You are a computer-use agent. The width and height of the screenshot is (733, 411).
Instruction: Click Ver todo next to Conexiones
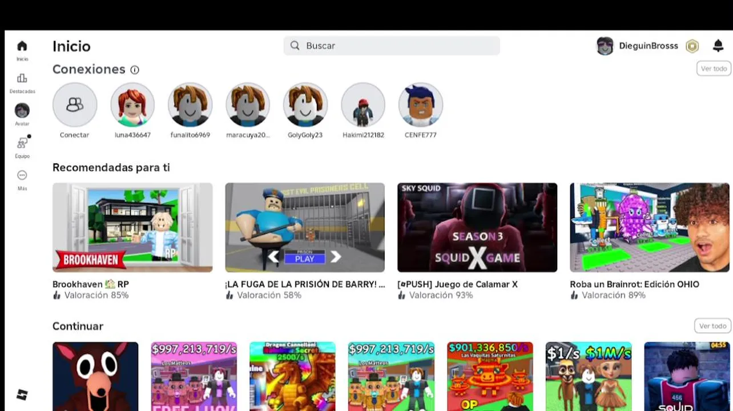click(x=714, y=68)
